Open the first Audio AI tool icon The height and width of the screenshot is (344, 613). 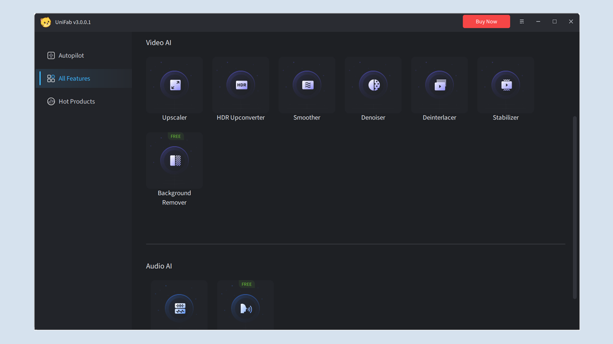[179, 308]
